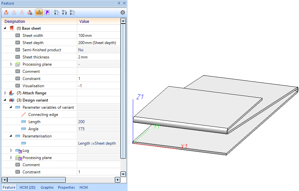This screenshot has width=299, height=191.
Task: Click the horizontal scrollbar right arrow
Action: (117, 180)
